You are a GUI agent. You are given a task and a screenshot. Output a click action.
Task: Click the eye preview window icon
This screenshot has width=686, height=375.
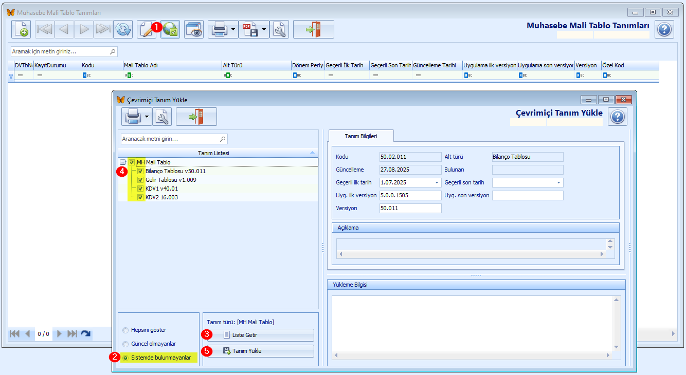coord(194,30)
